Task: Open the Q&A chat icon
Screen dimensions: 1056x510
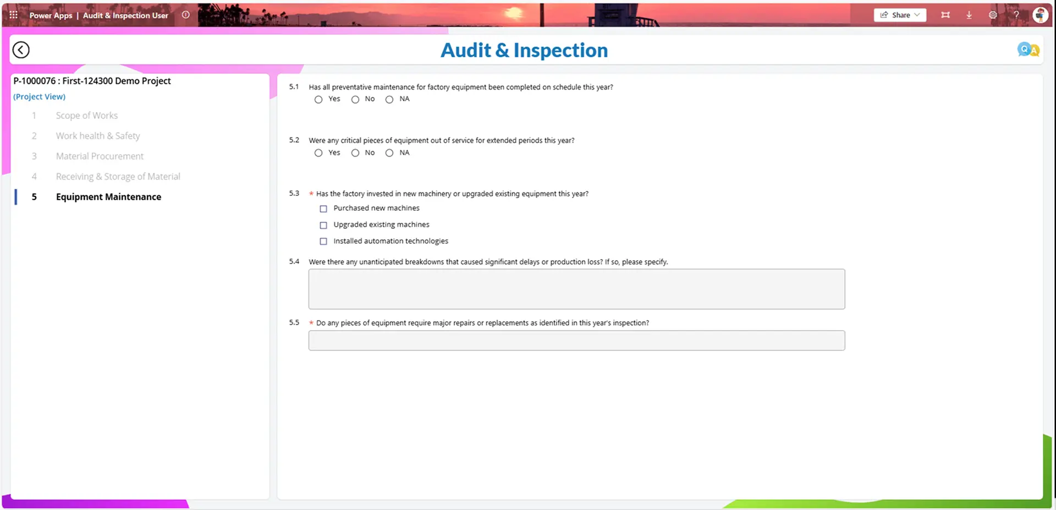Action: (x=1028, y=50)
